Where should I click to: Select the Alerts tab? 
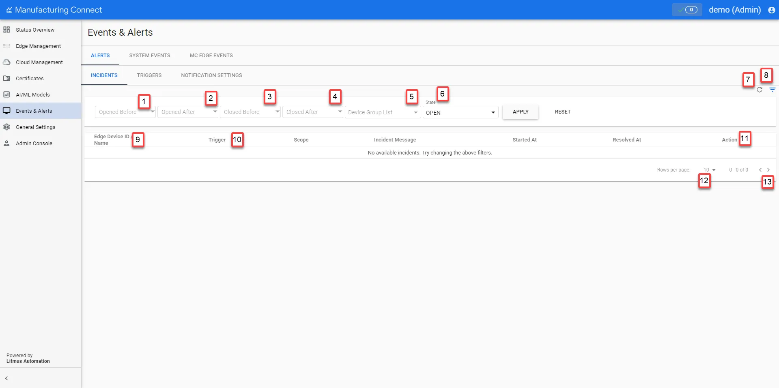pos(100,56)
